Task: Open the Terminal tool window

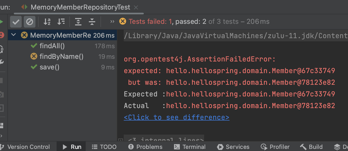Action: point(190,147)
